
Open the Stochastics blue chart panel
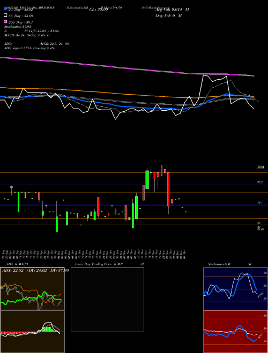[235, 289]
